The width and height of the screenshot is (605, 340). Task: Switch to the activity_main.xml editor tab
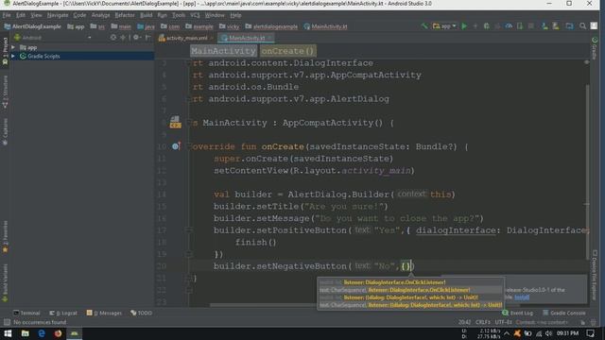186,38
